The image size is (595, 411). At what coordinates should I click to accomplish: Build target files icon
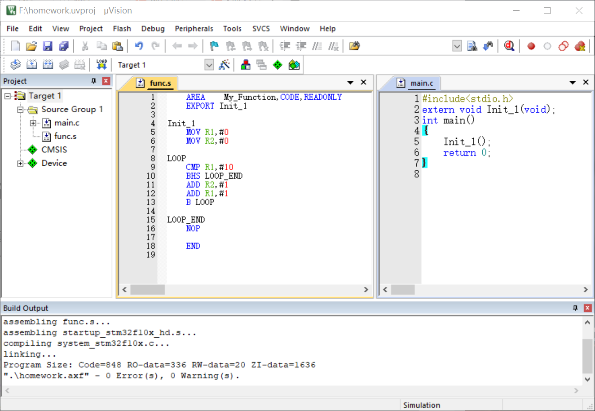click(x=31, y=65)
